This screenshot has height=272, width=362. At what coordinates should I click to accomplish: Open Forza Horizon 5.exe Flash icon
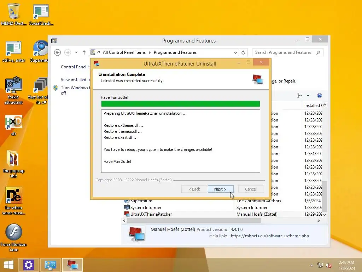tap(14, 237)
